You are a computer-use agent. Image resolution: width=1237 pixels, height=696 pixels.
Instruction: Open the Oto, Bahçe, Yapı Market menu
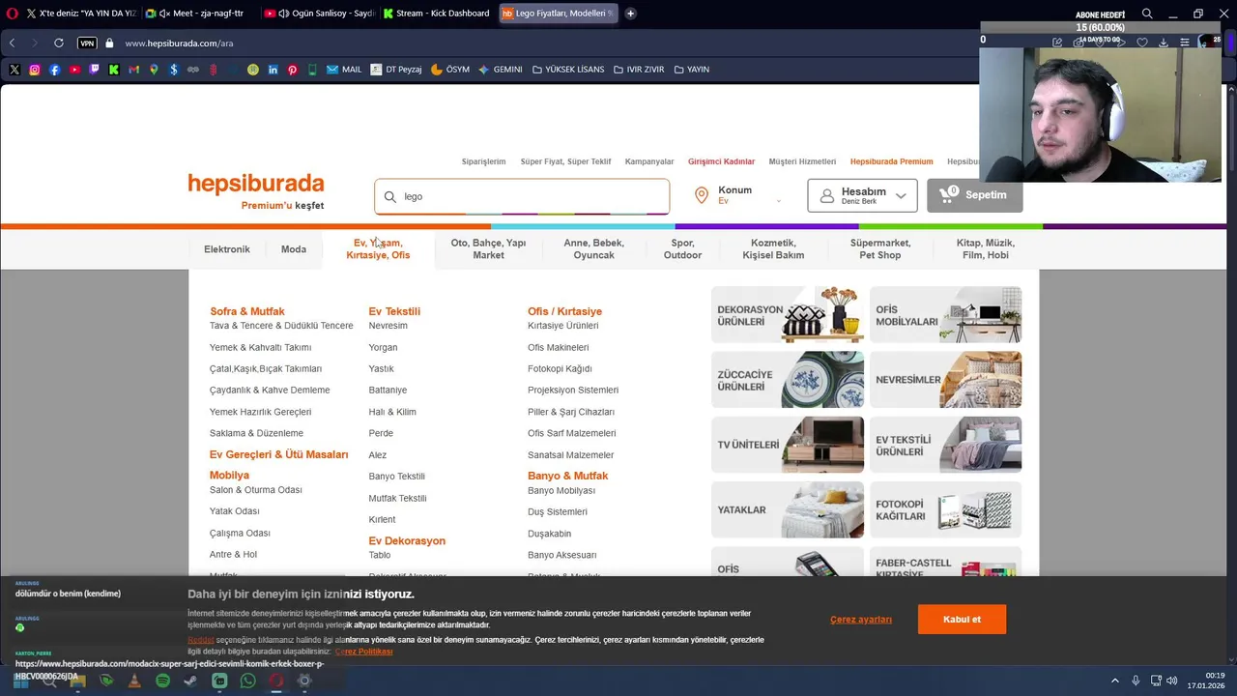tap(488, 249)
